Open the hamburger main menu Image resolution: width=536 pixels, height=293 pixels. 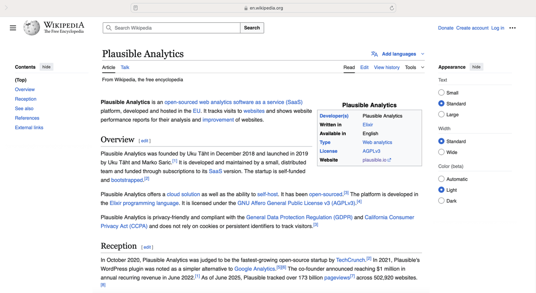point(13,28)
